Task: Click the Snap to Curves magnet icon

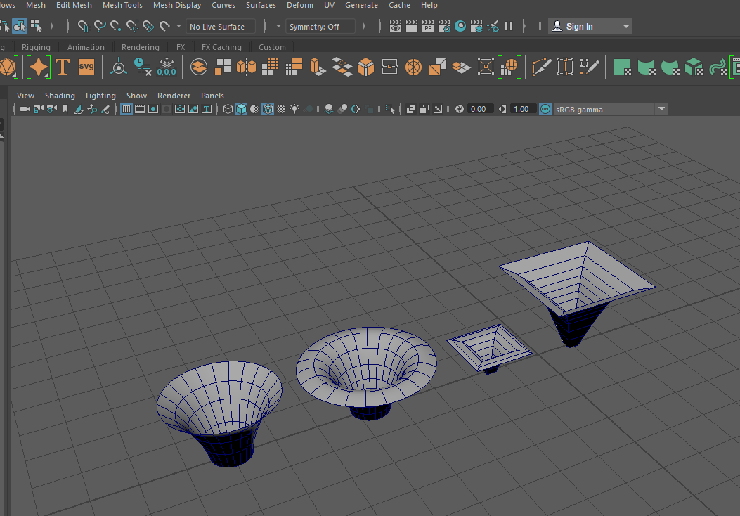Action: pyautogui.click(x=100, y=27)
